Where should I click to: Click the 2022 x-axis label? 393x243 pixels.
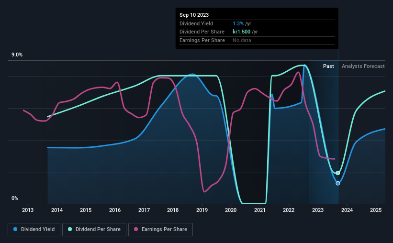pyautogui.click(x=289, y=210)
